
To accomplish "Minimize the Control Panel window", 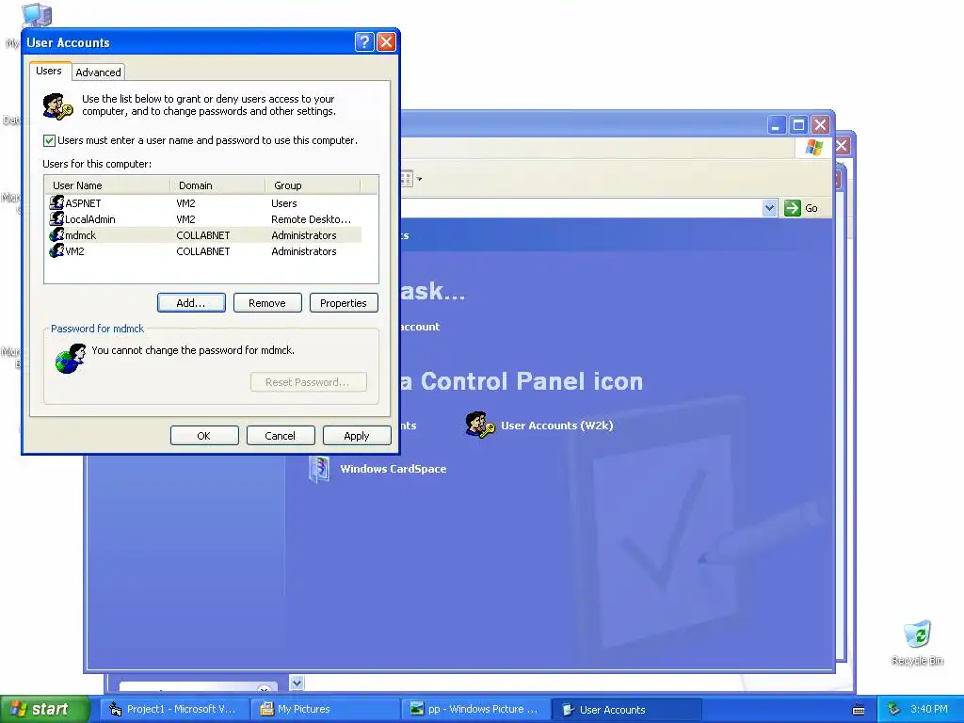I will point(777,125).
